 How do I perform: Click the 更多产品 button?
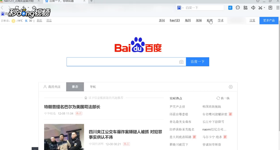click(x=269, y=20)
